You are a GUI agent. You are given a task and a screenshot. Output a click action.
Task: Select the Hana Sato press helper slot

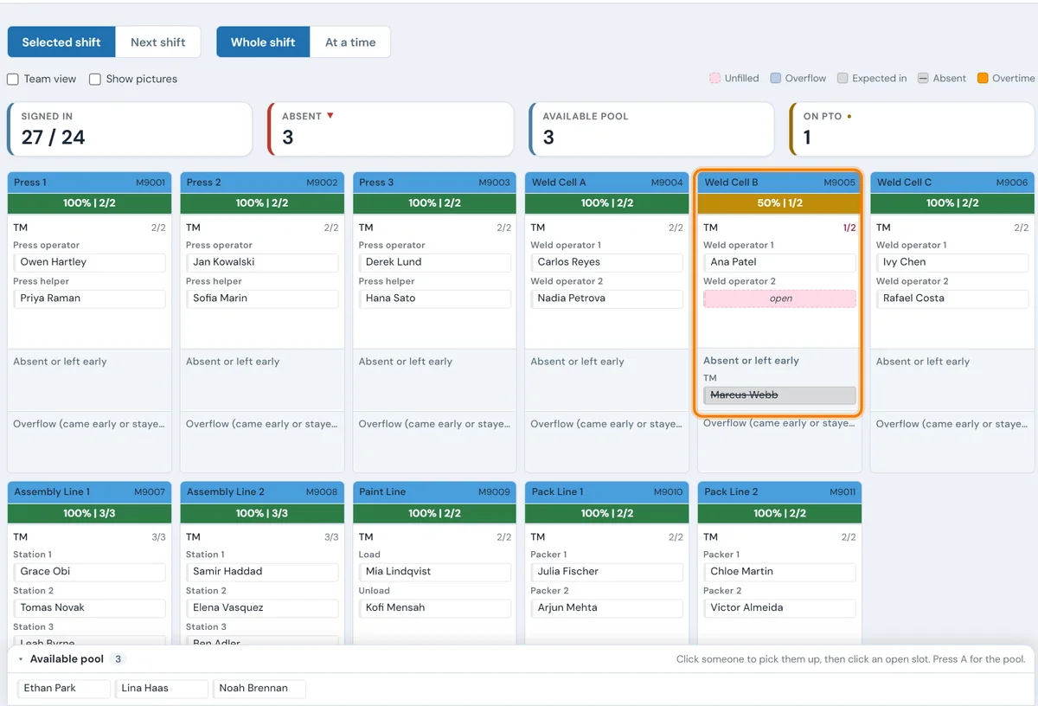(434, 298)
